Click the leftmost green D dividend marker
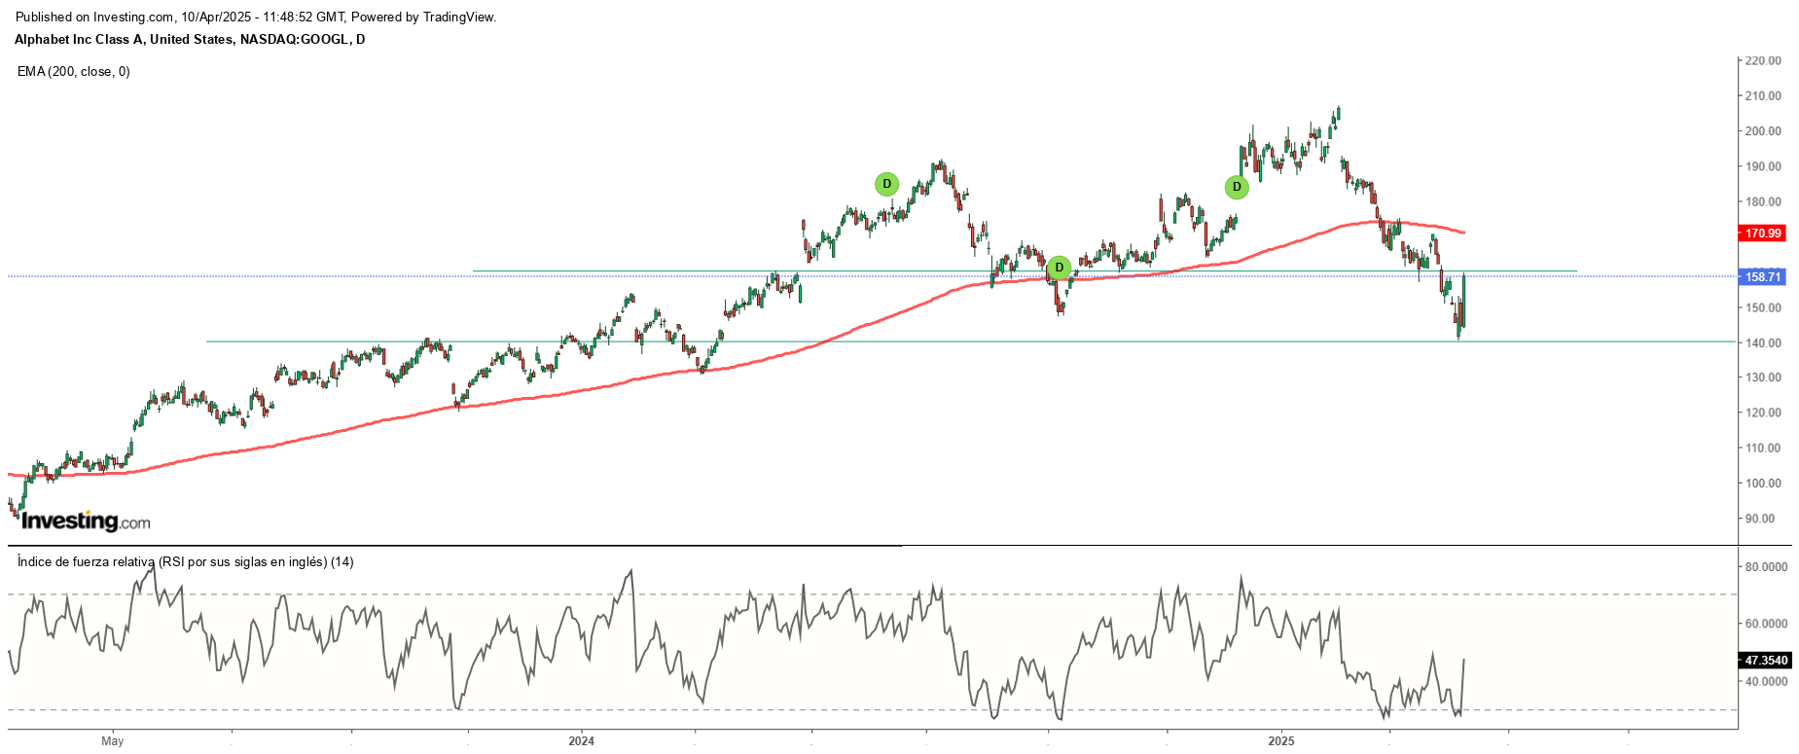Screen dimensions: 1799x754 (x=886, y=184)
